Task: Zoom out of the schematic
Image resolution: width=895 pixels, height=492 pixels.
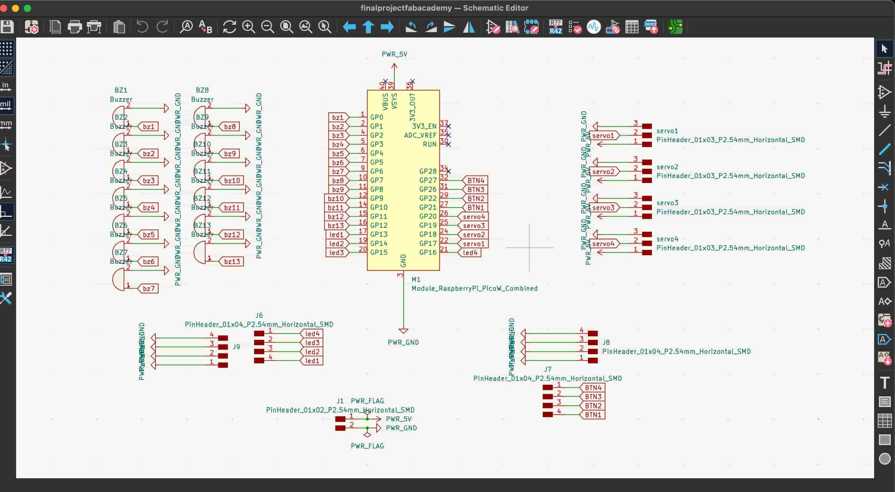Action: [267, 27]
